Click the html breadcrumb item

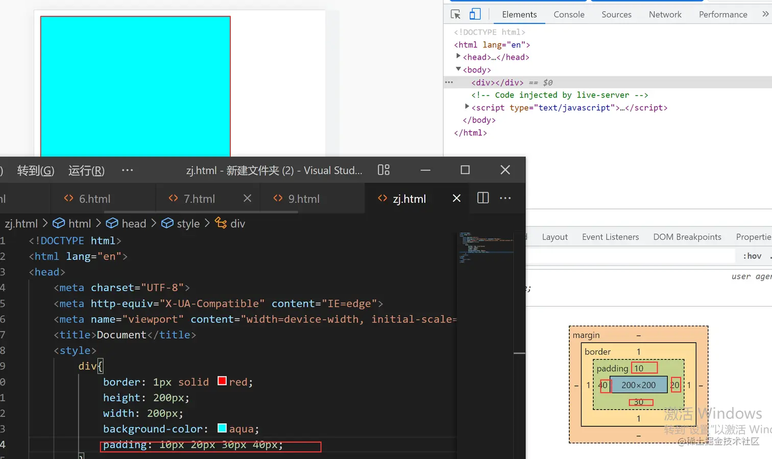(72, 224)
